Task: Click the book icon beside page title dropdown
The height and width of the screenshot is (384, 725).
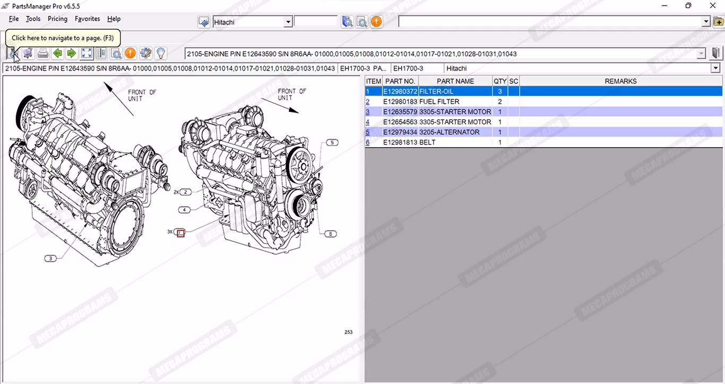Action: tap(716, 54)
